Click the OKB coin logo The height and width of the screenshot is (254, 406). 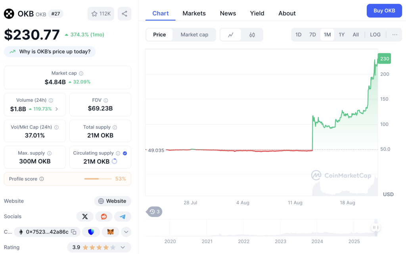point(9,14)
